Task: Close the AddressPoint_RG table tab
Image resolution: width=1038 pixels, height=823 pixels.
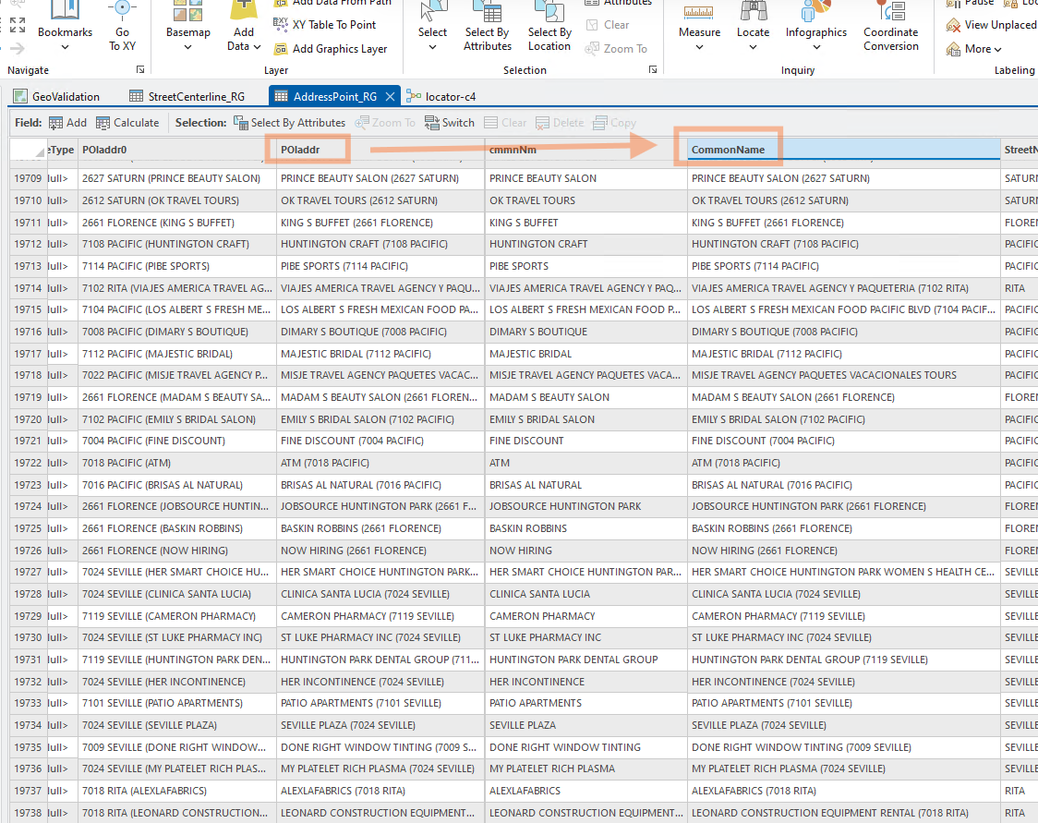Action: click(390, 96)
